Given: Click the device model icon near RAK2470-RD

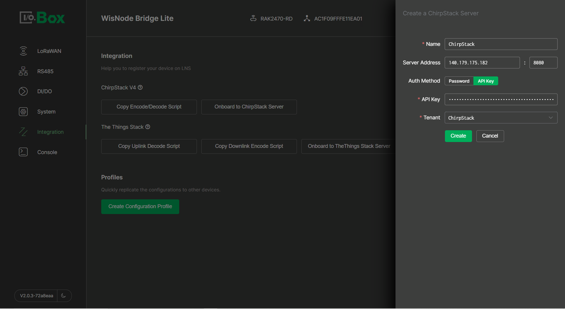Looking at the screenshot, I should click(253, 18).
